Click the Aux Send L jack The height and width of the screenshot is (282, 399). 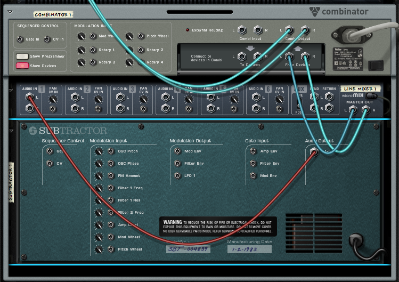pyautogui.click(x=314, y=96)
